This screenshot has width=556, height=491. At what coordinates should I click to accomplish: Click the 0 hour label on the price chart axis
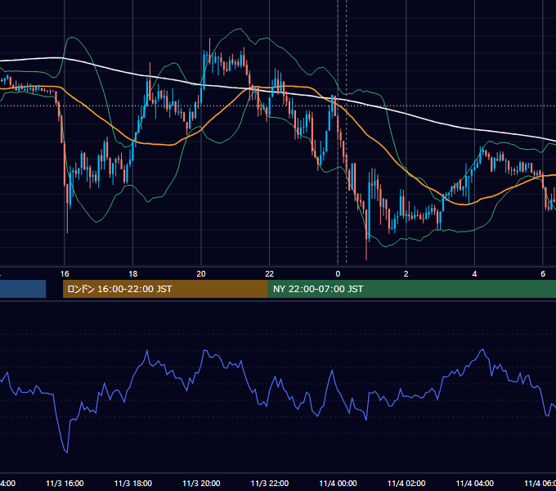click(338, 274)
